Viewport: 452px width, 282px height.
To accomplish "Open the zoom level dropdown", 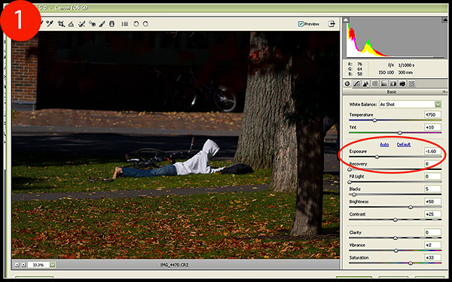I will (x=53, y=265).
